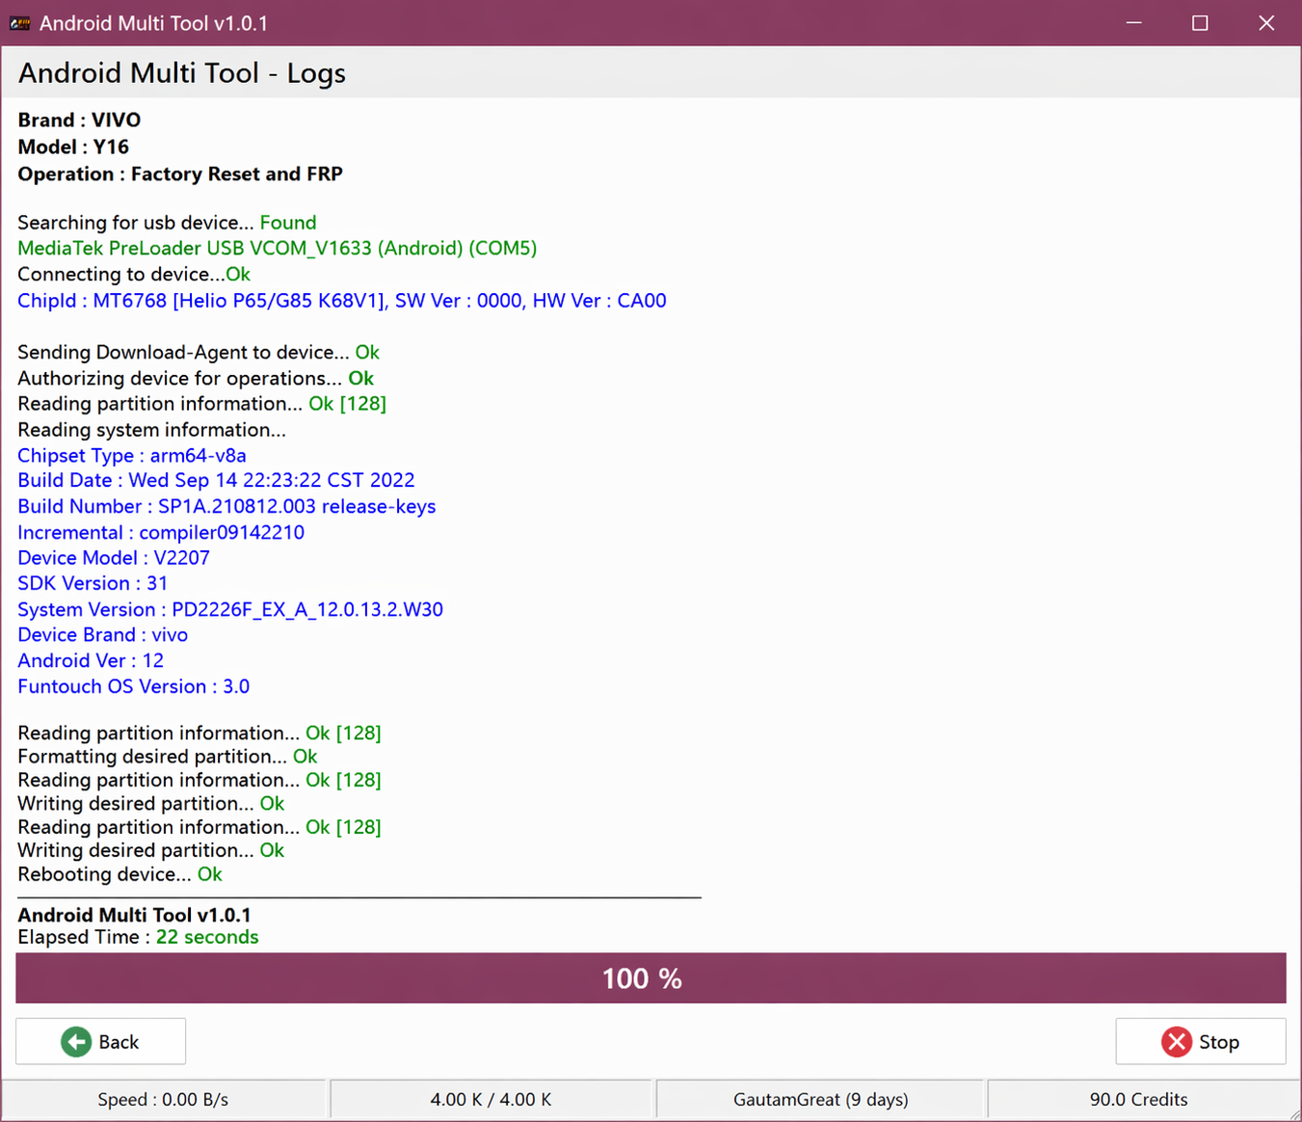
Task: Click the Android Multi Tool - Logs heading
Action: 182,73
